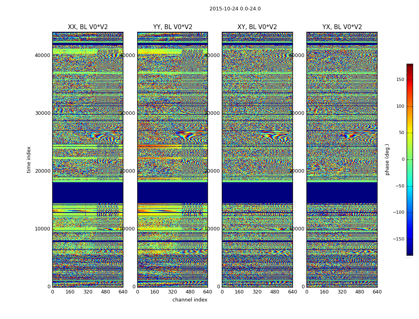Click the XX panel y-tick 10000

[x=42, y=229]
